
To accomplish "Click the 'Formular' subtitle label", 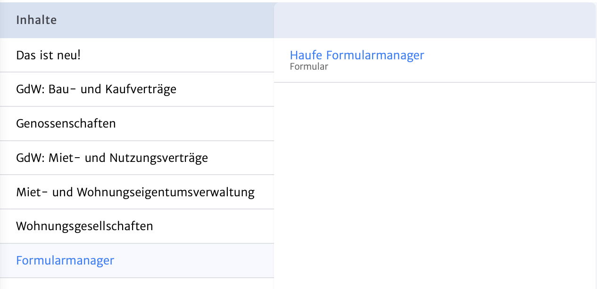I will (x=309, y=67).
